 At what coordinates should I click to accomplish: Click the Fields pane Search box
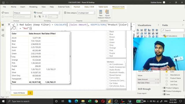click(173, 30)
